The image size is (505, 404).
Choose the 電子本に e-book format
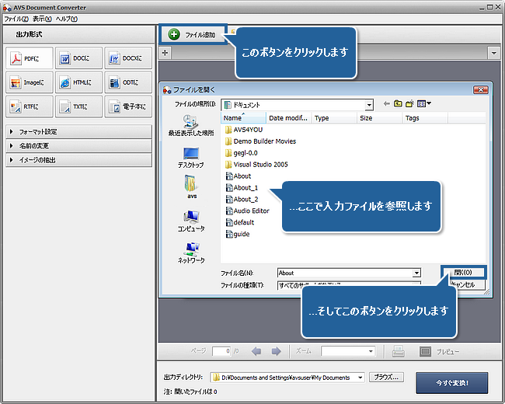pyautogui.click(x=127, y=106)
